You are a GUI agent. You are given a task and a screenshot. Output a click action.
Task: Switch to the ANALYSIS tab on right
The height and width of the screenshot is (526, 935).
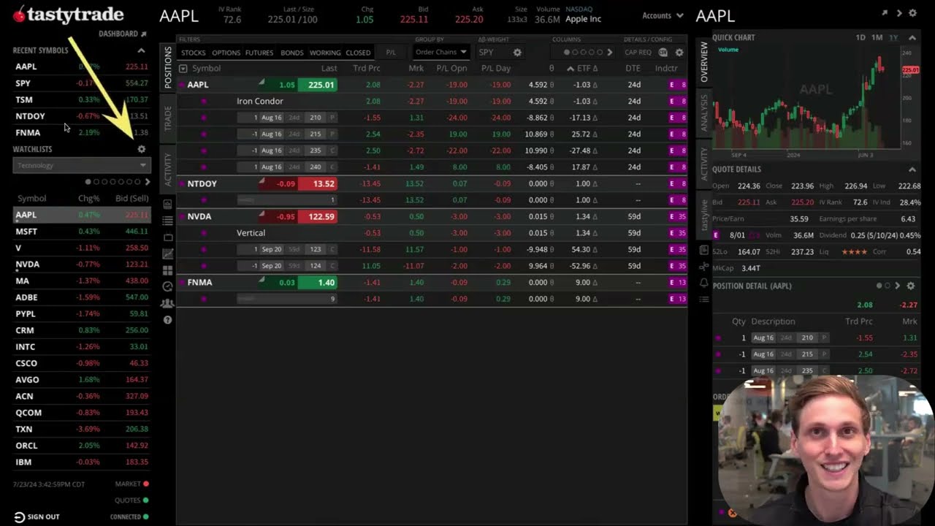click(x=704, y=113)
